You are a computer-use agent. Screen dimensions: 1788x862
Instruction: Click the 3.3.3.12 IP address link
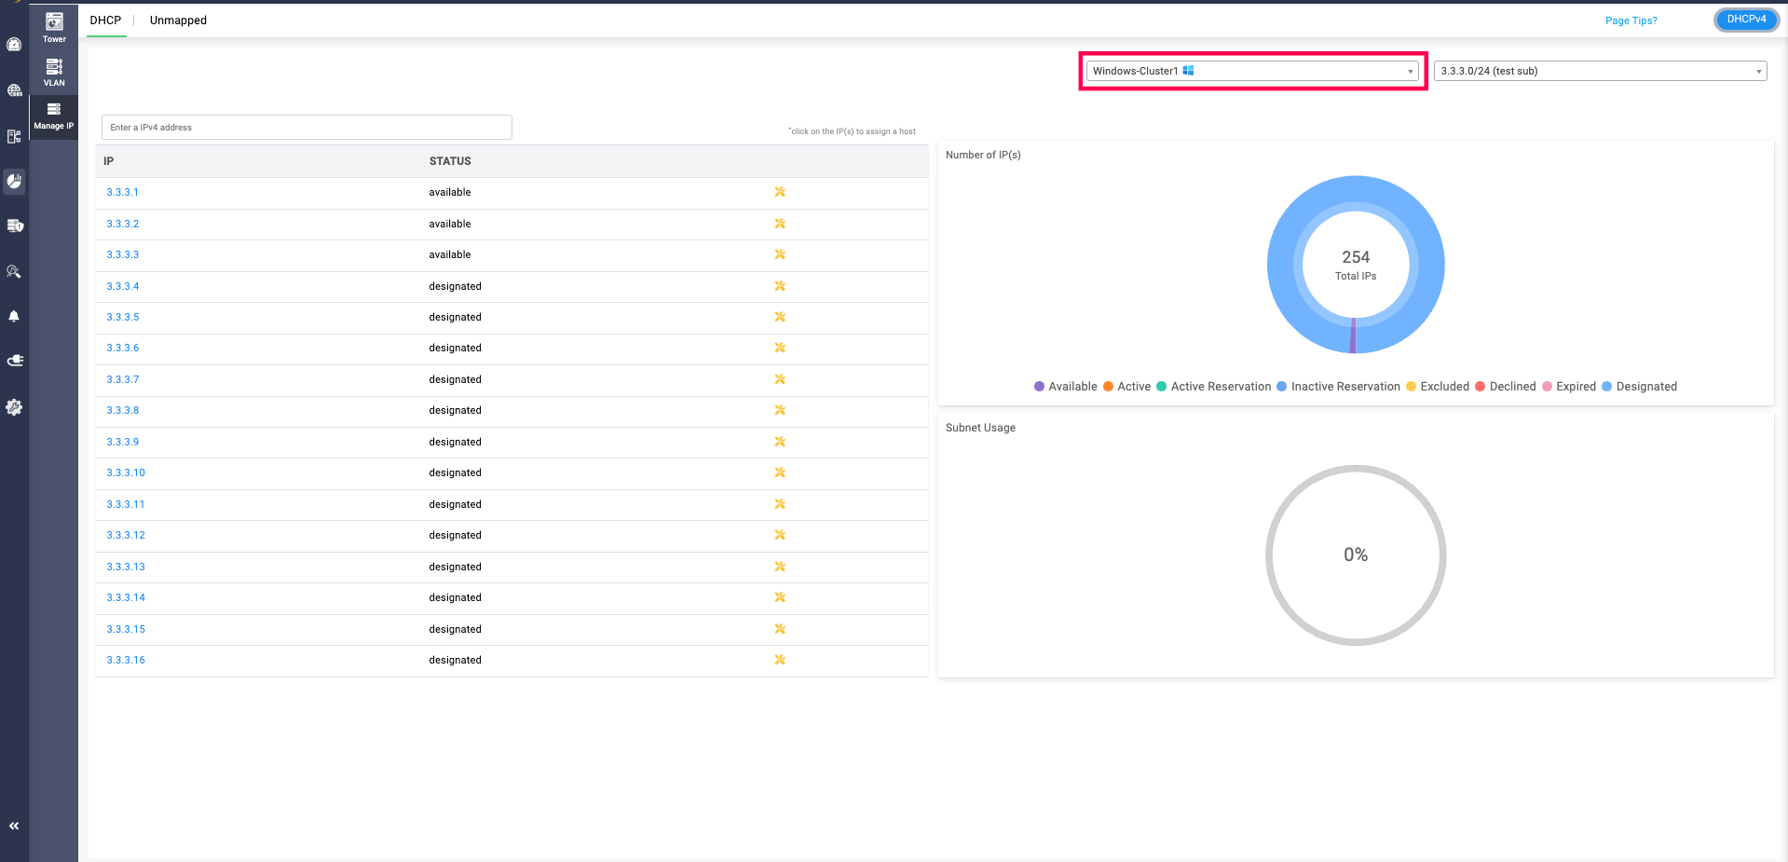tap(126, 535)
